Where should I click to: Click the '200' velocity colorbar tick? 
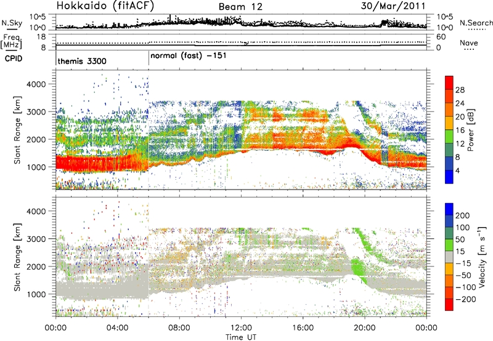click(462, 215)
